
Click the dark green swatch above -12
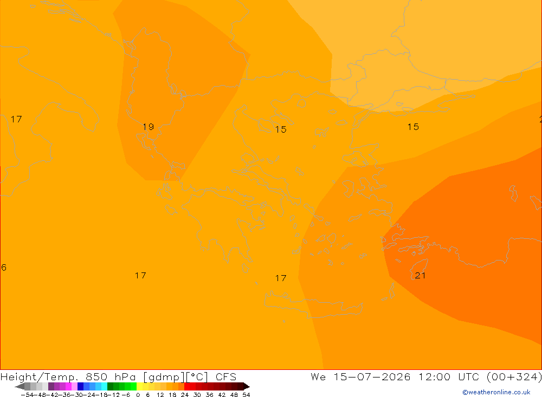point(110,386)
